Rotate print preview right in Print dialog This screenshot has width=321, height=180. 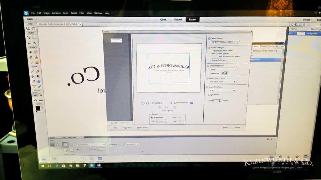pyautogui.click(x=147, y=103)
